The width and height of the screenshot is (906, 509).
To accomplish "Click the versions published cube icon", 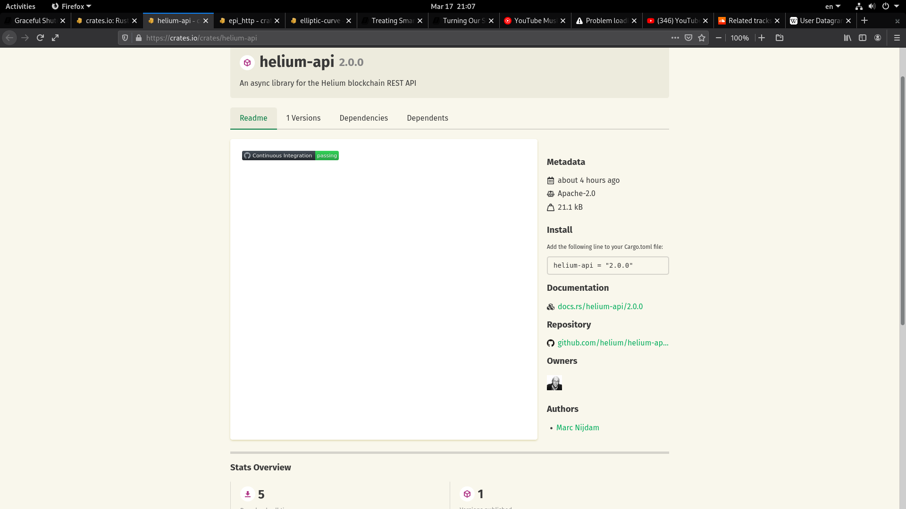I will 467,494.
